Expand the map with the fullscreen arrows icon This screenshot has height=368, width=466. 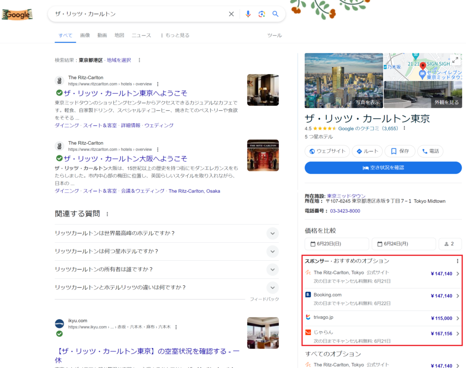456,59
